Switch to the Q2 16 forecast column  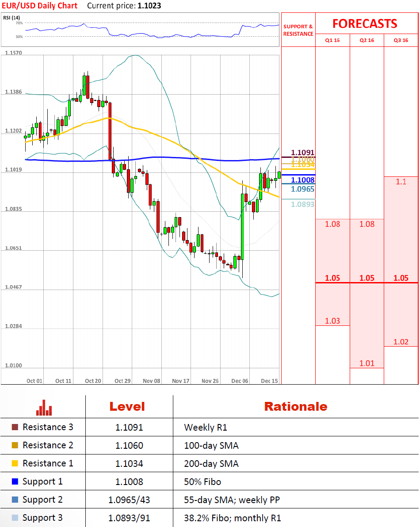tap(367, 40)
